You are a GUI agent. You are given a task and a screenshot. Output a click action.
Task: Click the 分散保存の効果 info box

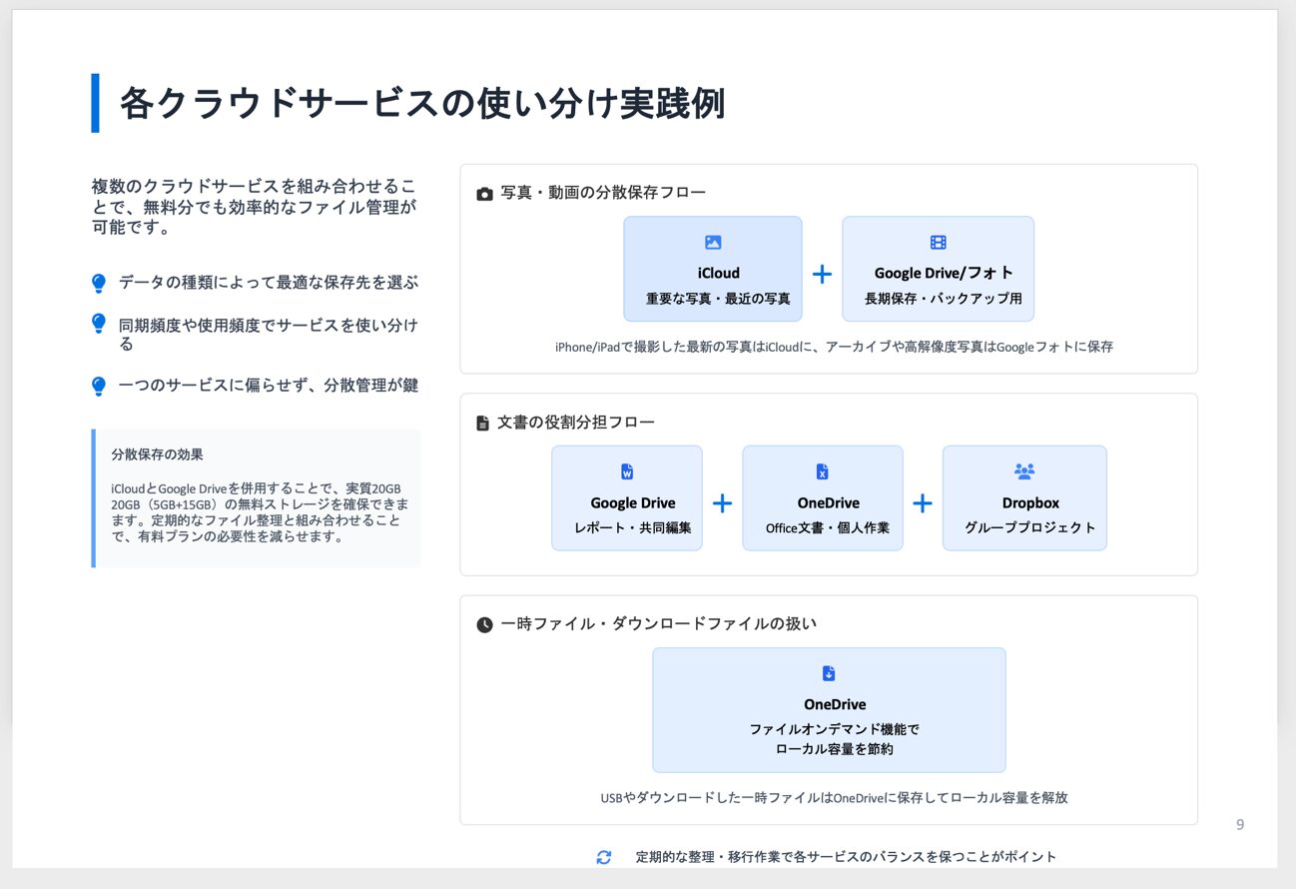pyautogui.click(x=257, y=498)
